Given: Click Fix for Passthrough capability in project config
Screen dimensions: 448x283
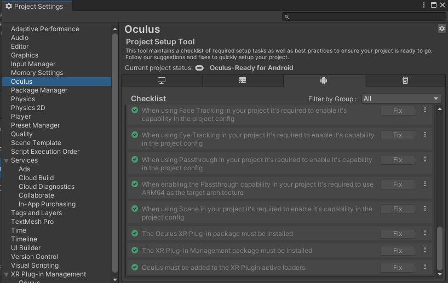Looking at the screenshot, I should coord(398,160).
